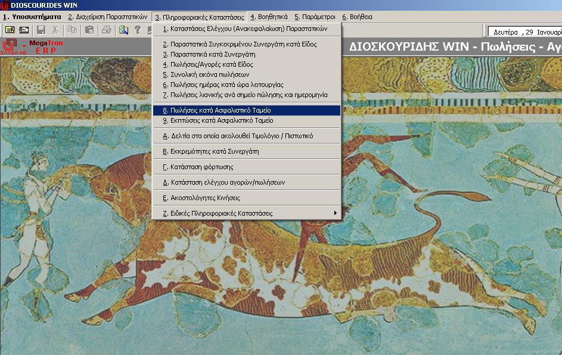The width and height of the screenshot is (562, 355).
Task: Open the 2. Διαχείριση Παραστατικών menu
Action: (107, 17)
